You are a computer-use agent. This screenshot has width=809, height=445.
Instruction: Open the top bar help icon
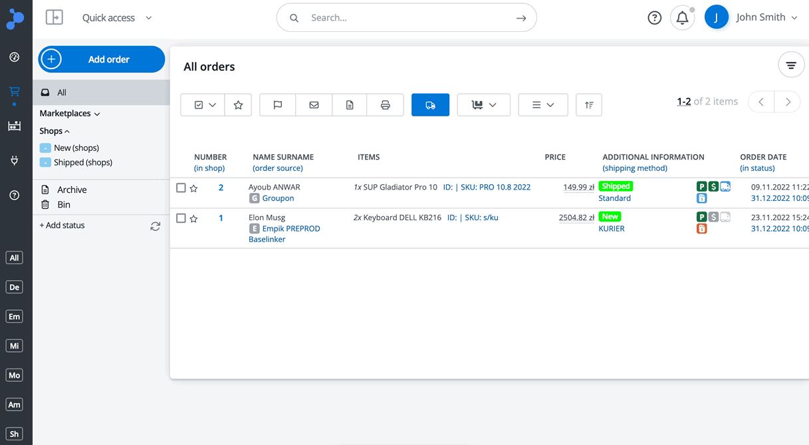[655, 18]
